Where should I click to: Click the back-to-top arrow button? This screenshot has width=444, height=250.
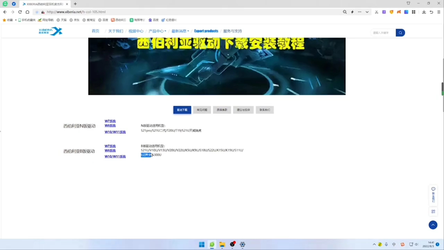[433, 225]
